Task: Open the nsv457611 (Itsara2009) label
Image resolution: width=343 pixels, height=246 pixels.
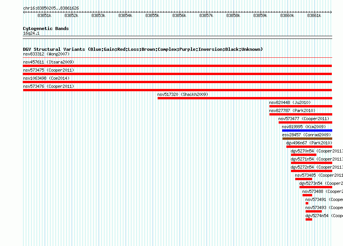Action: click(x=49, y=62)
